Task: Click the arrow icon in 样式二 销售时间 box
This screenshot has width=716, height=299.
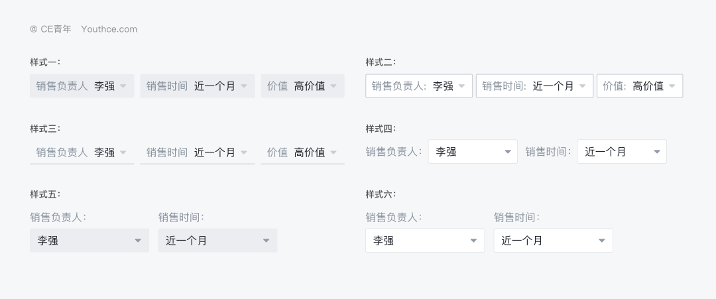Action: coord(583,86)
